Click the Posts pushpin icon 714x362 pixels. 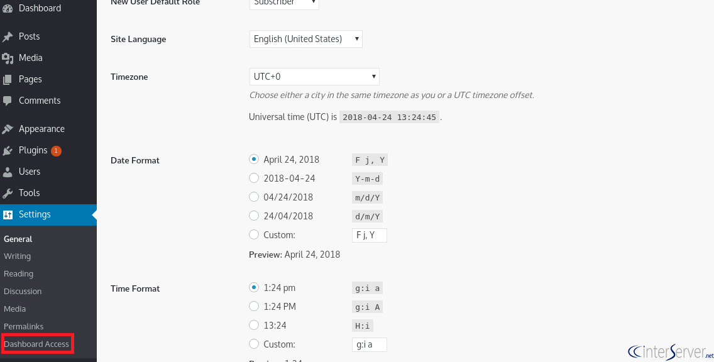[8, 37]
